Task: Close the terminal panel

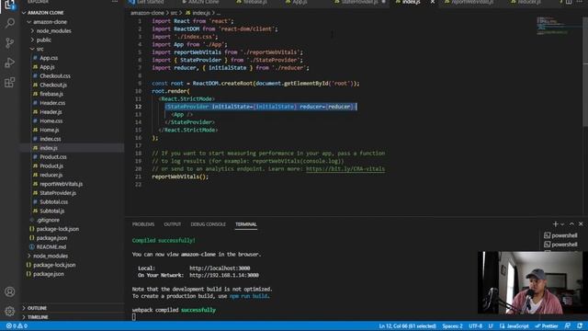Action: 581,224
